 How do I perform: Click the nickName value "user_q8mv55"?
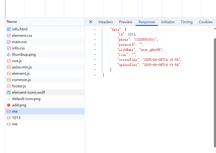pyautogui.click(x=151, y=50)
